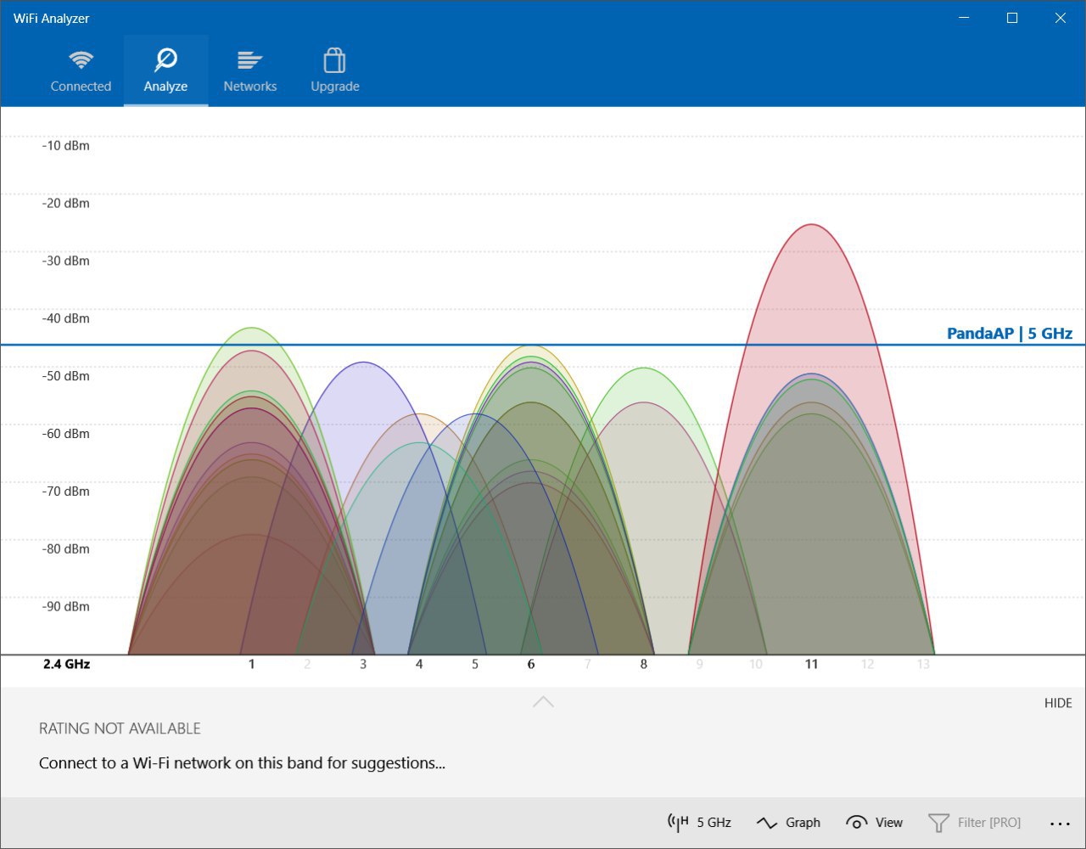Click the Graph waveform icon
The width and height of the screenshot is (1086, 849).
pyautogui.click(x=767, y=823)
